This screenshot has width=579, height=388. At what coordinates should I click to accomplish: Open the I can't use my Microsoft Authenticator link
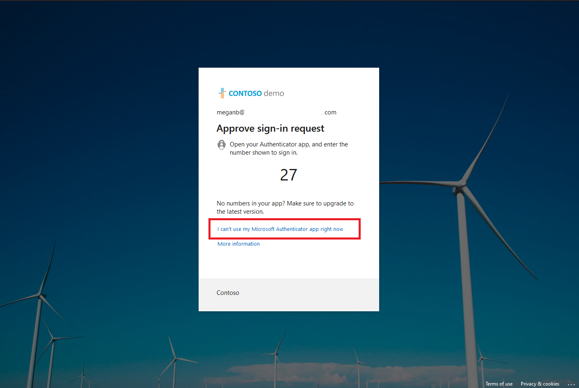pos(280,229)
